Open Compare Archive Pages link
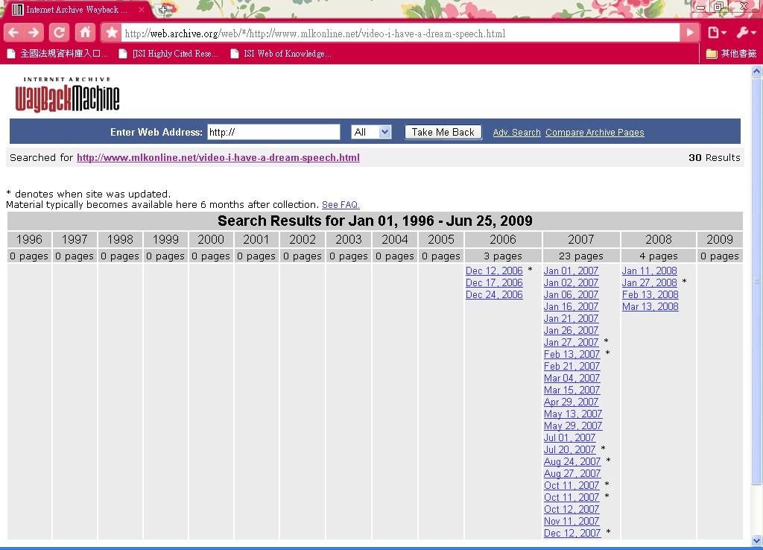 point(595,133)
